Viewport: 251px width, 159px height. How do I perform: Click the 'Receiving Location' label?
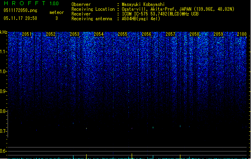click(x=93, y=9)
